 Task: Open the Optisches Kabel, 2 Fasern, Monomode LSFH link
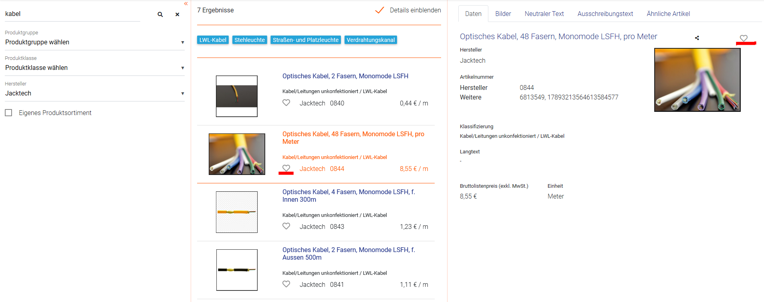pos(345,76)
